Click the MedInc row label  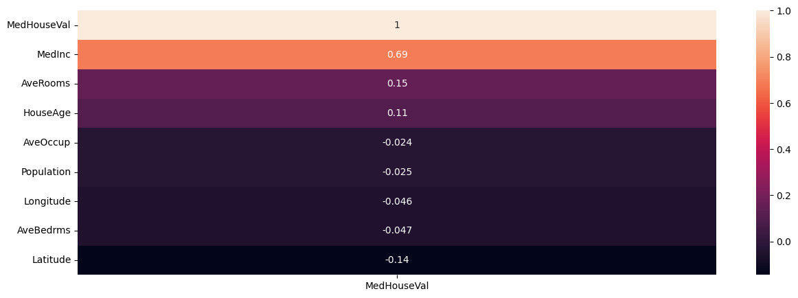pos(54,54)
